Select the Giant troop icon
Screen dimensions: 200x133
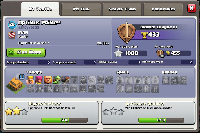pos(48,80)
